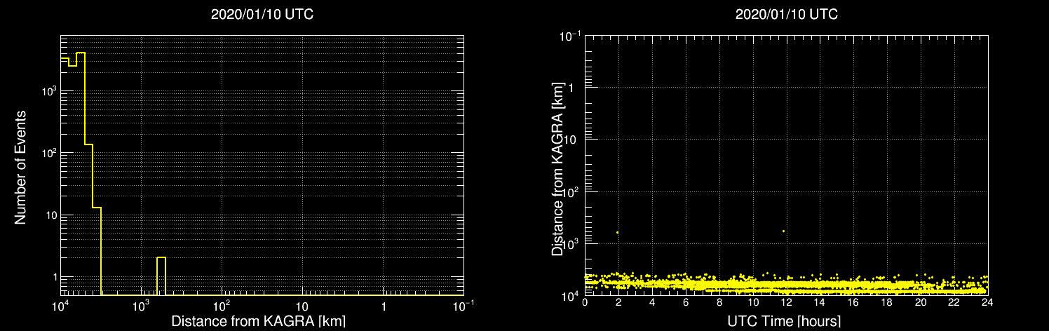Click the outlier scatter point near hour 12

[783, 231]
